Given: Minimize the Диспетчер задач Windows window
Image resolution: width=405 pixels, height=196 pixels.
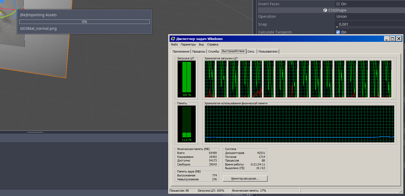Looking at the screenshot, I should [x=386, y=39].
